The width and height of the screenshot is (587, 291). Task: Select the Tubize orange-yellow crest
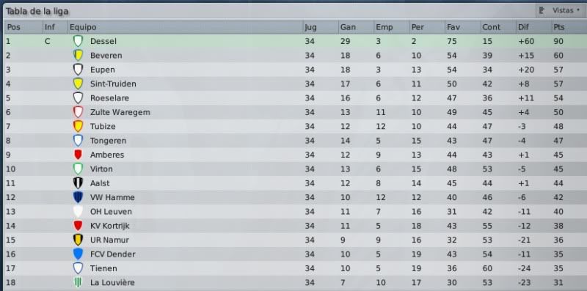coord(78,126)
